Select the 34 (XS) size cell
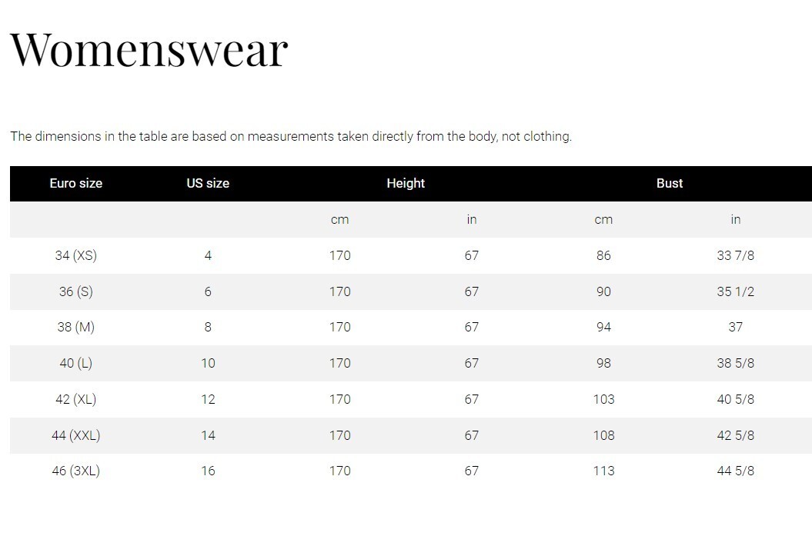The height and width of the screenshot is (536, 812). coord(76,255)
